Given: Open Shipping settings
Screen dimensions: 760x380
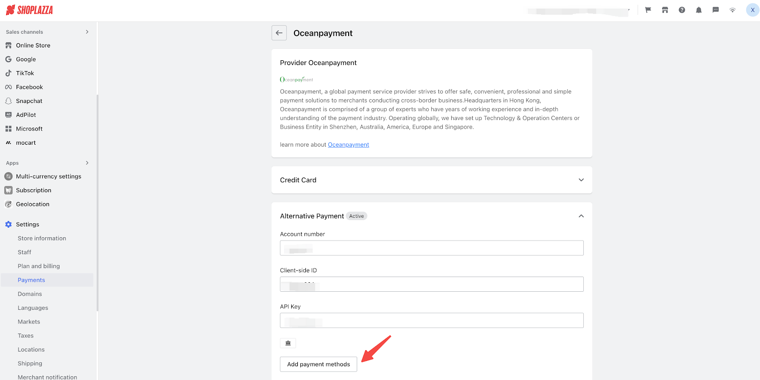Looking at the screenshot, I should tap(30, 363).
